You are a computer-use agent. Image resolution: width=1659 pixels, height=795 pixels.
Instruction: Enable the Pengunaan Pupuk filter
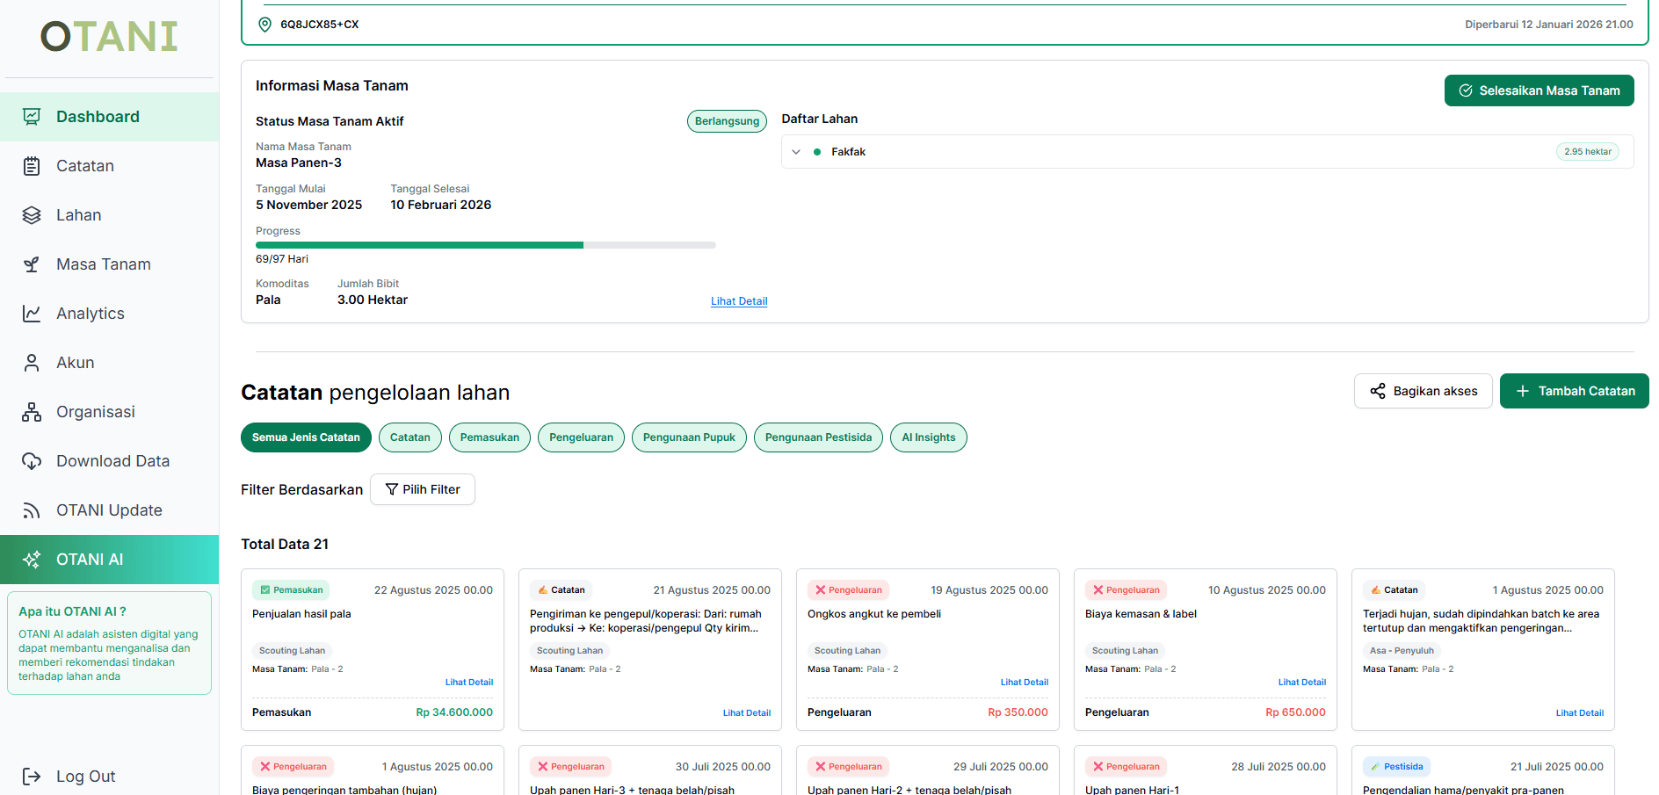[689, 437]
